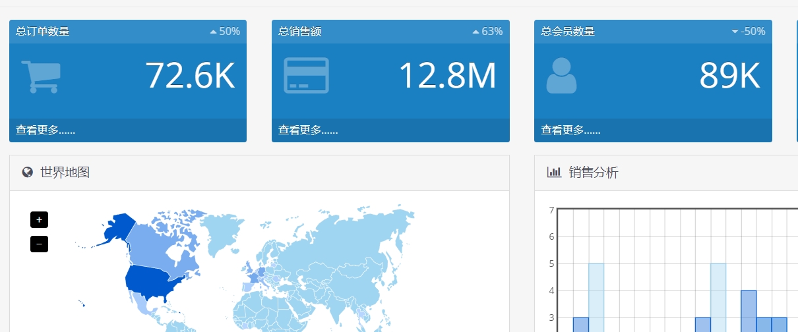Click the 销售分析 panel heading
The height and width of the screenshot is (332, 798).
click(x=594, y=173)
